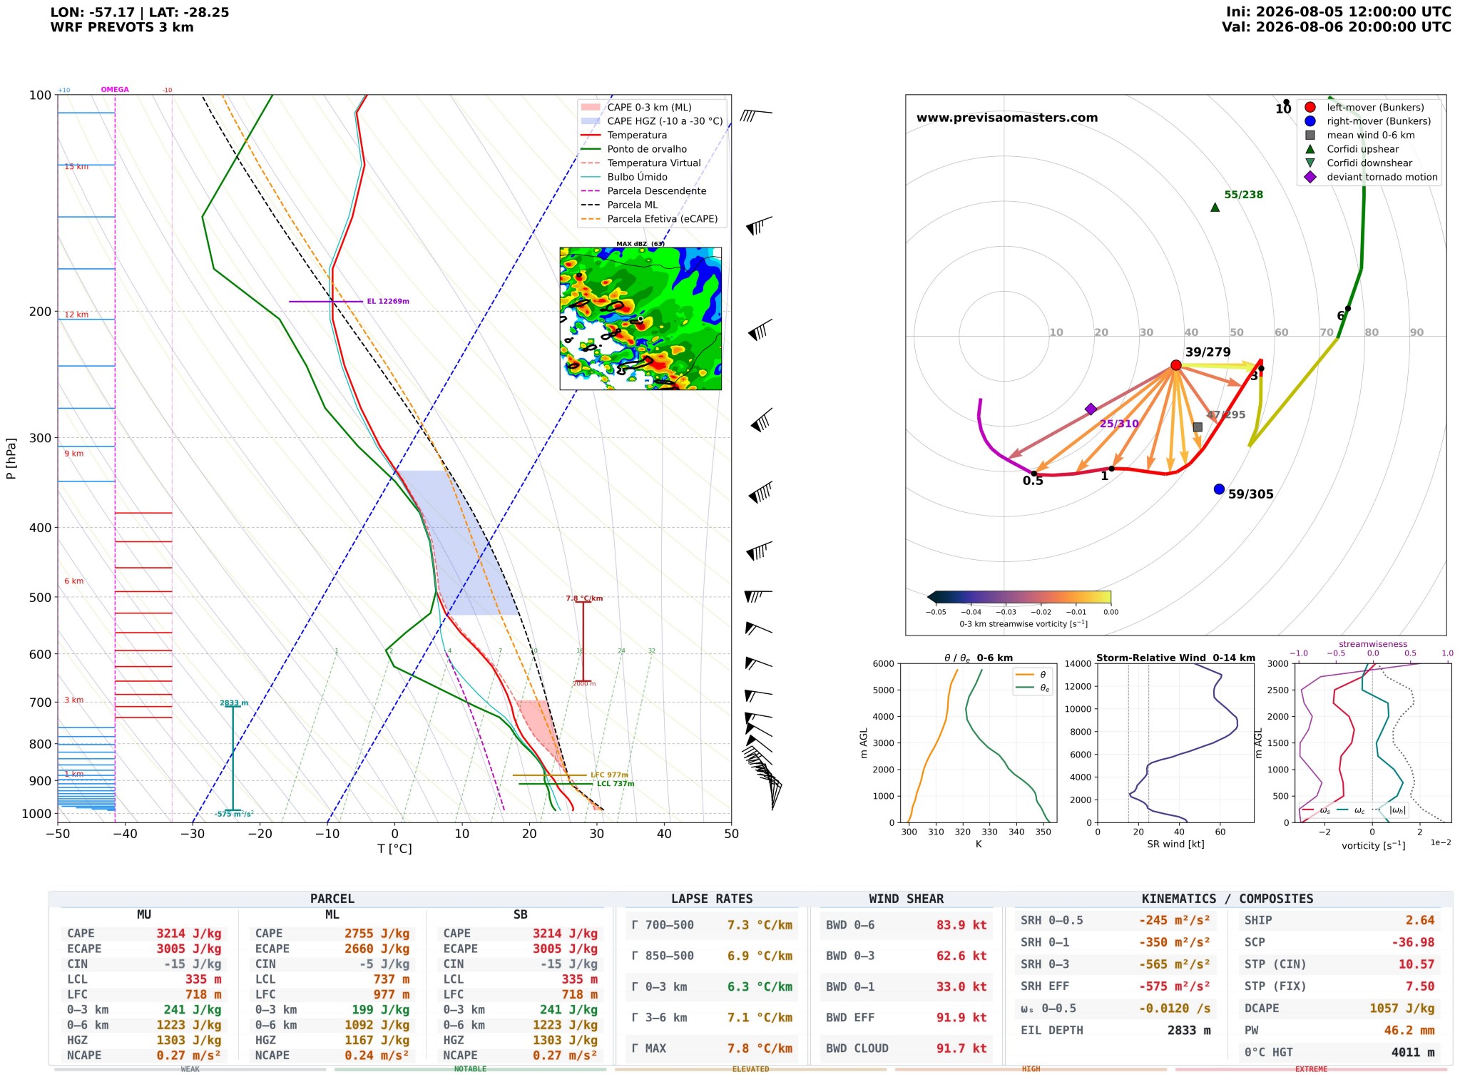Image resolution: width=1460 pixels, height=1082 pixels.
Task: Click the black 3 km dot on hodograph
Action: [1261, 369]
